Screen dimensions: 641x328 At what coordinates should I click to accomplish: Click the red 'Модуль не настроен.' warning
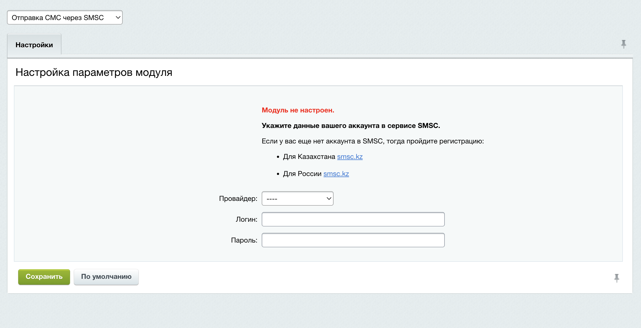(298, 110)
